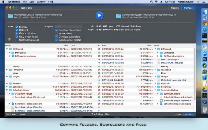Open help via the question mark icon
Viewport: 208px width, 130px height.
[x=9, y=39]
